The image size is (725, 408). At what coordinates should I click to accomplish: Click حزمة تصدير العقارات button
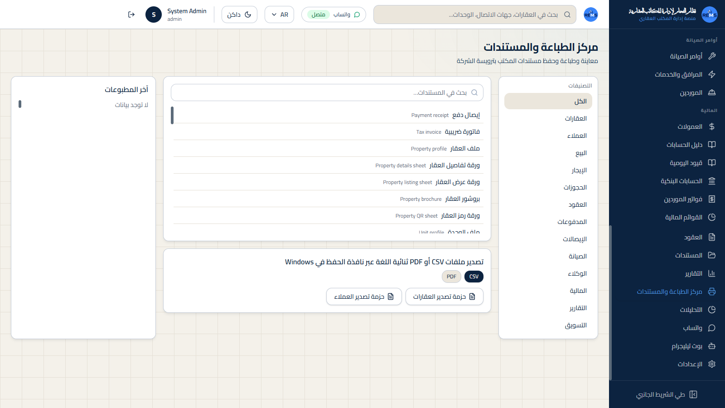click(445, 296)
